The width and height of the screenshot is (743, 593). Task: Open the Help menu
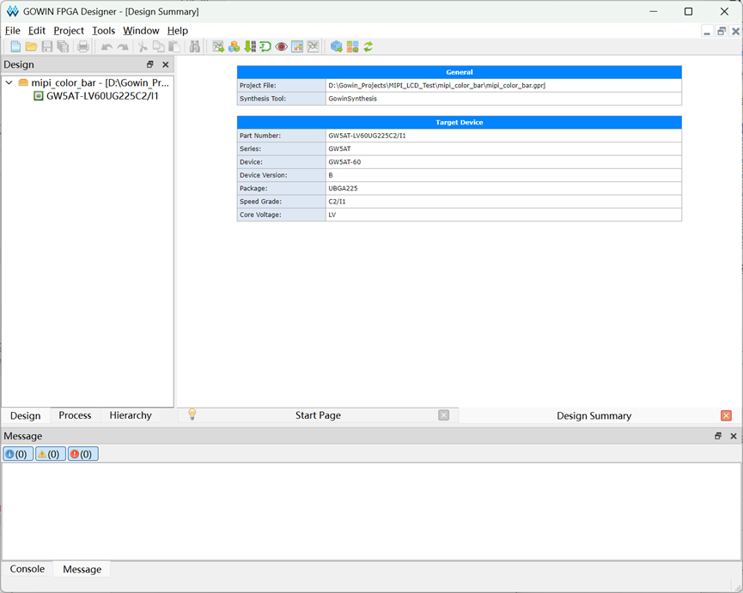(x=178, y=31)
